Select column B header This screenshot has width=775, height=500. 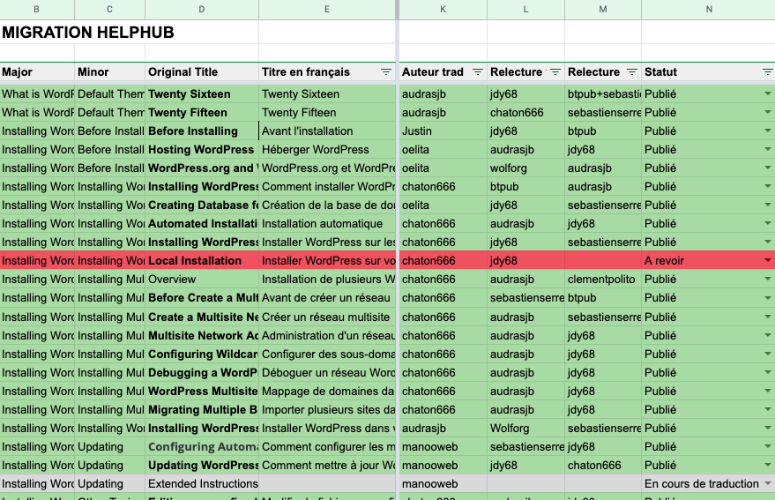pyautogui.click(x=37, y=10)
